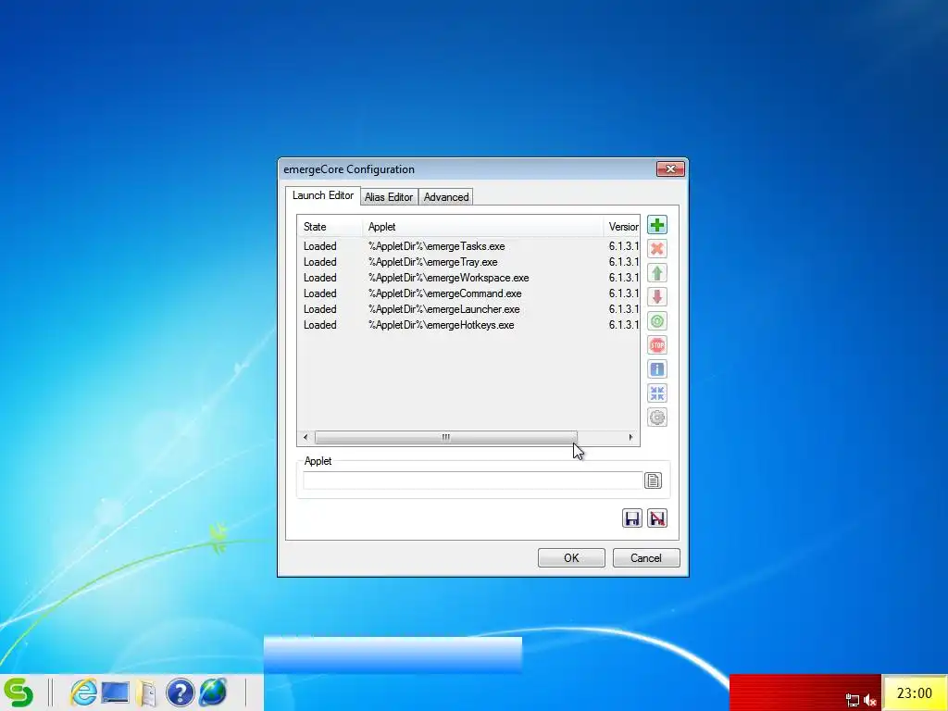Image resolution: width=948 pixels, height=711 pixels.
Task: Add a new applet with the green plus icon
Action: tap(657, 225)
